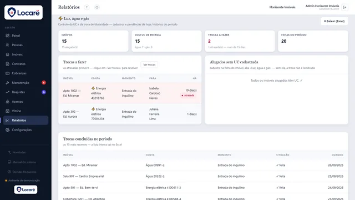Click lightning icon in Apto 1002 pending row
Image resolution: width=355 pixels, height=200 pixels.
pyautogui.click(x=93, y=88)
